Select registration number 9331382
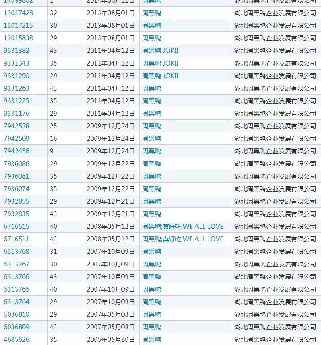Screen dimensions: 321x345 point(17,51)
